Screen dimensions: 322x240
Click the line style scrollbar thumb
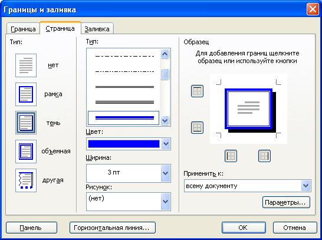click(x=165, y=74)
